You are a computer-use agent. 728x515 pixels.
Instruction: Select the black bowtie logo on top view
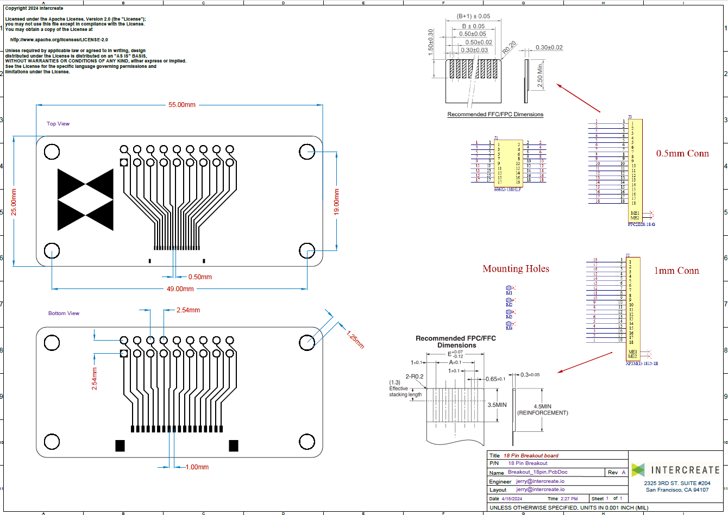pyautogui.click(x=85, y=199)
